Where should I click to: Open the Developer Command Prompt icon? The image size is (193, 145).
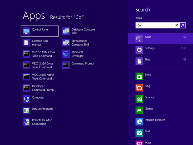(26, 88)
